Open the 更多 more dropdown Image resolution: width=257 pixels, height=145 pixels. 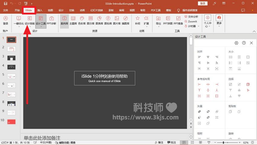click(219, 21)
